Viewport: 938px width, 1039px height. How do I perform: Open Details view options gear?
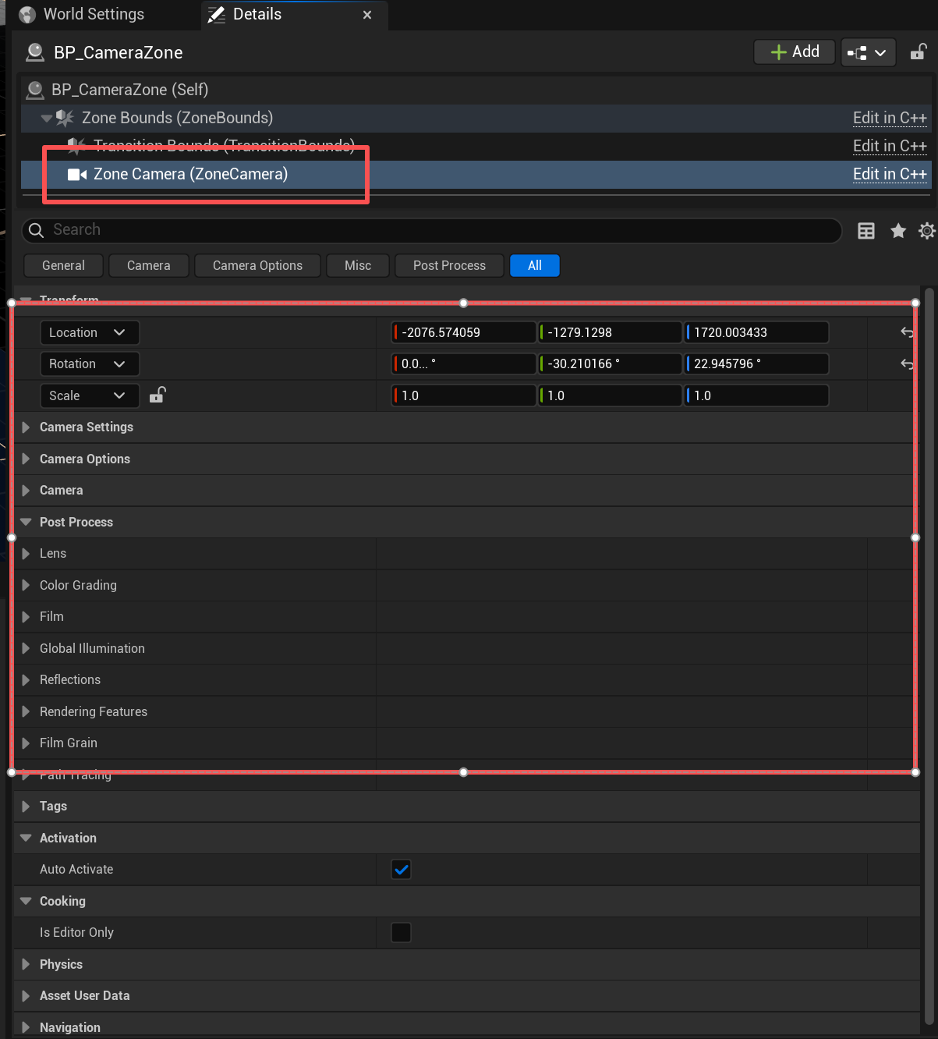[x=926, y=231]
